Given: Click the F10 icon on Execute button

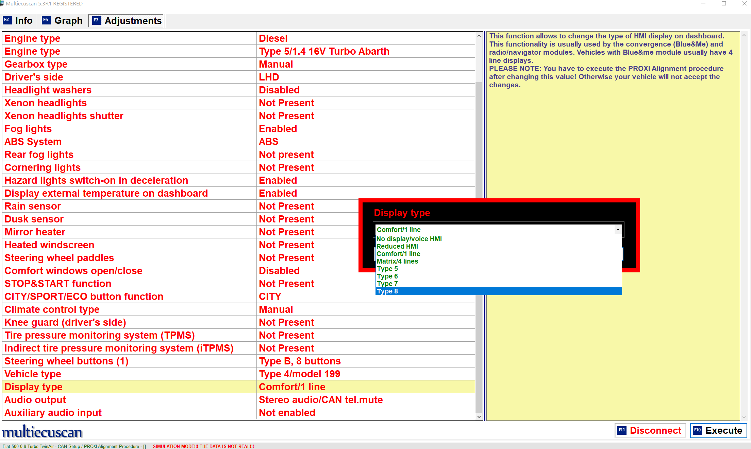Looking at the screenshot, I should pos(697,430).
